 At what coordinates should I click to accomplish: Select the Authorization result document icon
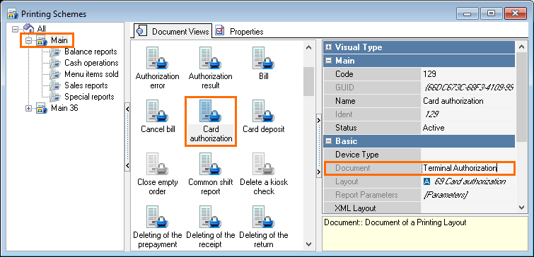(x=211, y=58)
